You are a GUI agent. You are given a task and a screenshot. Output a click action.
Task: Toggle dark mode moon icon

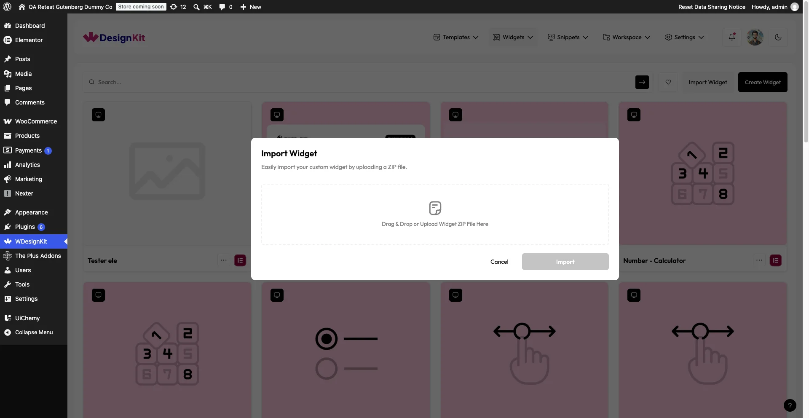click(778, 37)
